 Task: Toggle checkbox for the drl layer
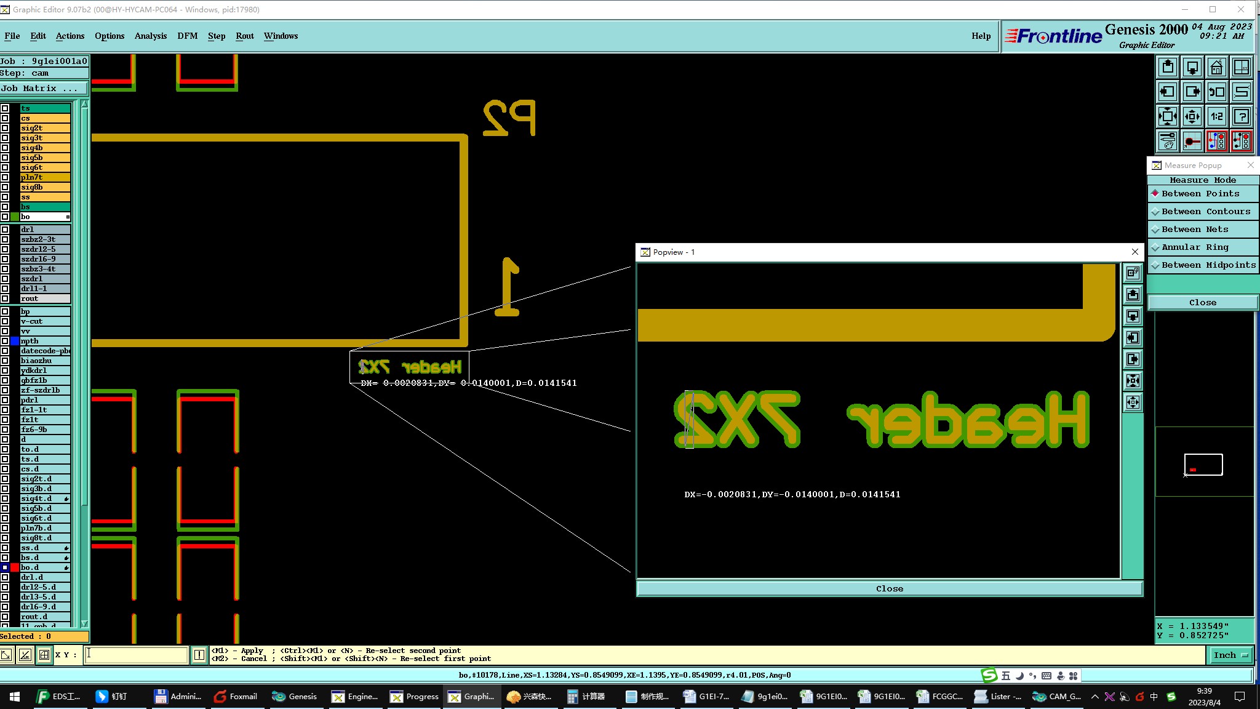tap(5, 230)
